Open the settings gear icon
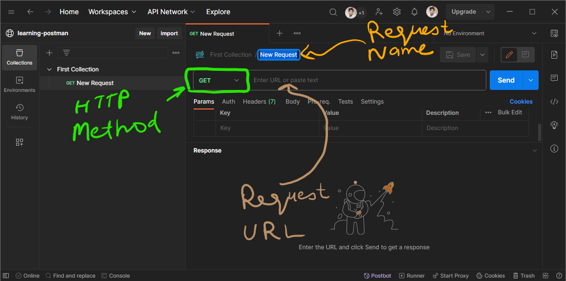 (x=397, y=12)
